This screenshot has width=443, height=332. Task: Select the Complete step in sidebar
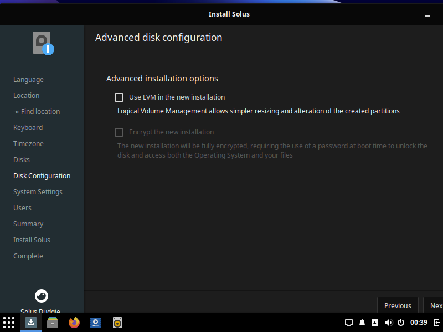point(28,256)
